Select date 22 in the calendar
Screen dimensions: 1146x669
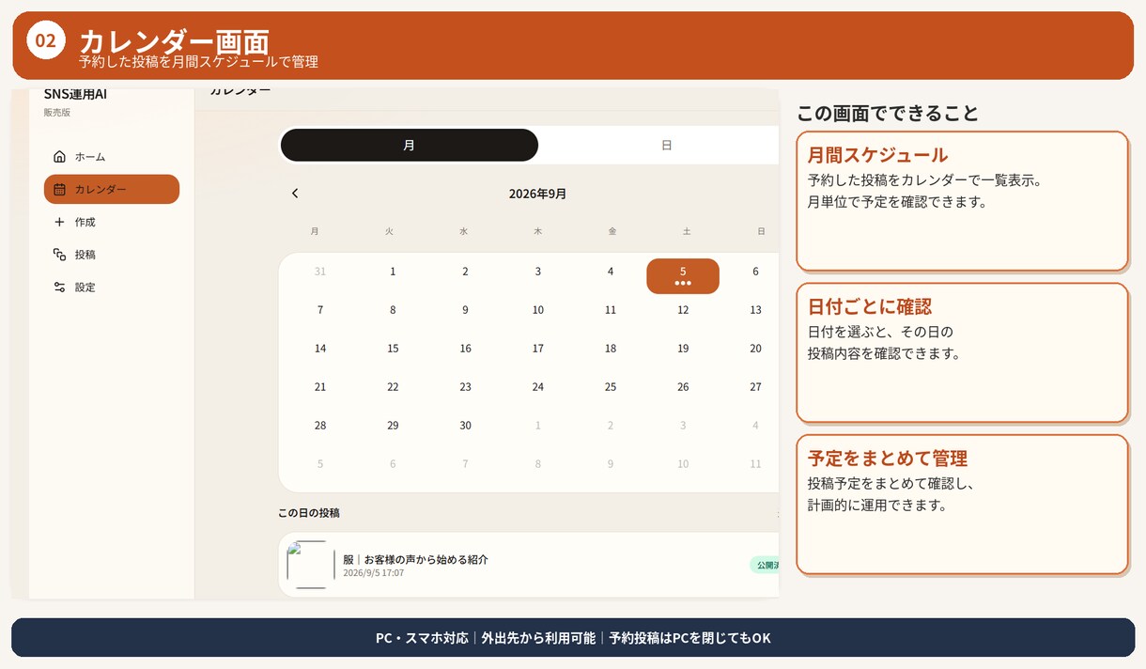(393, 387)
